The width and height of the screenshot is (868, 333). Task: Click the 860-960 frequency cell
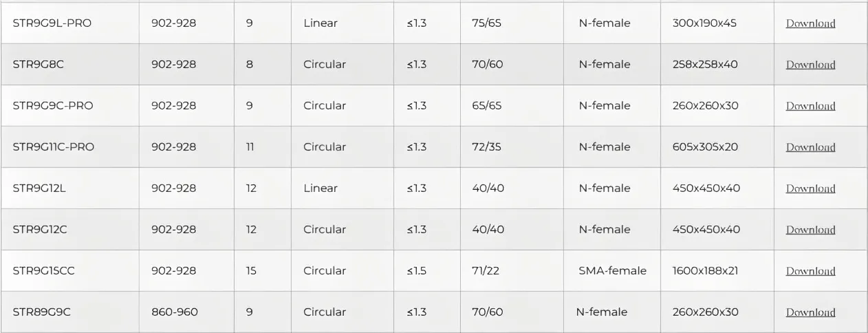pos(174,312)
